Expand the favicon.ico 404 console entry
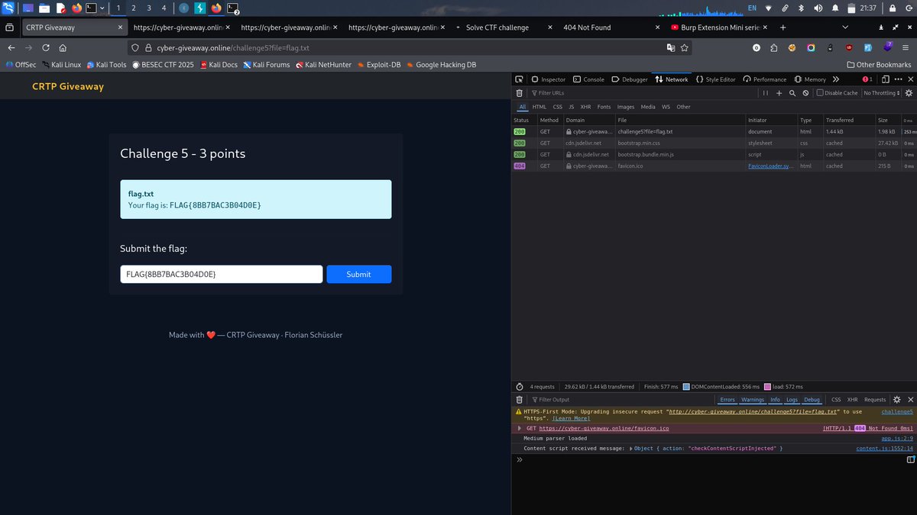Image resolution: width=917 pixels, height=515 pixels. [519, 428]
